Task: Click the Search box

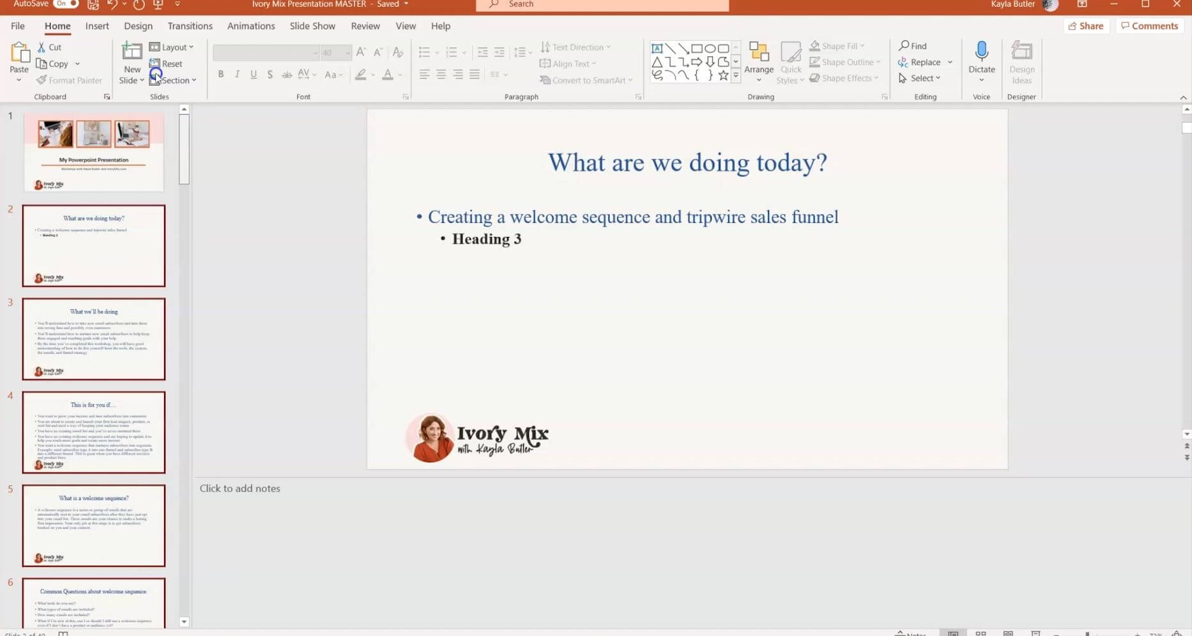Action: tap(602, 4)
